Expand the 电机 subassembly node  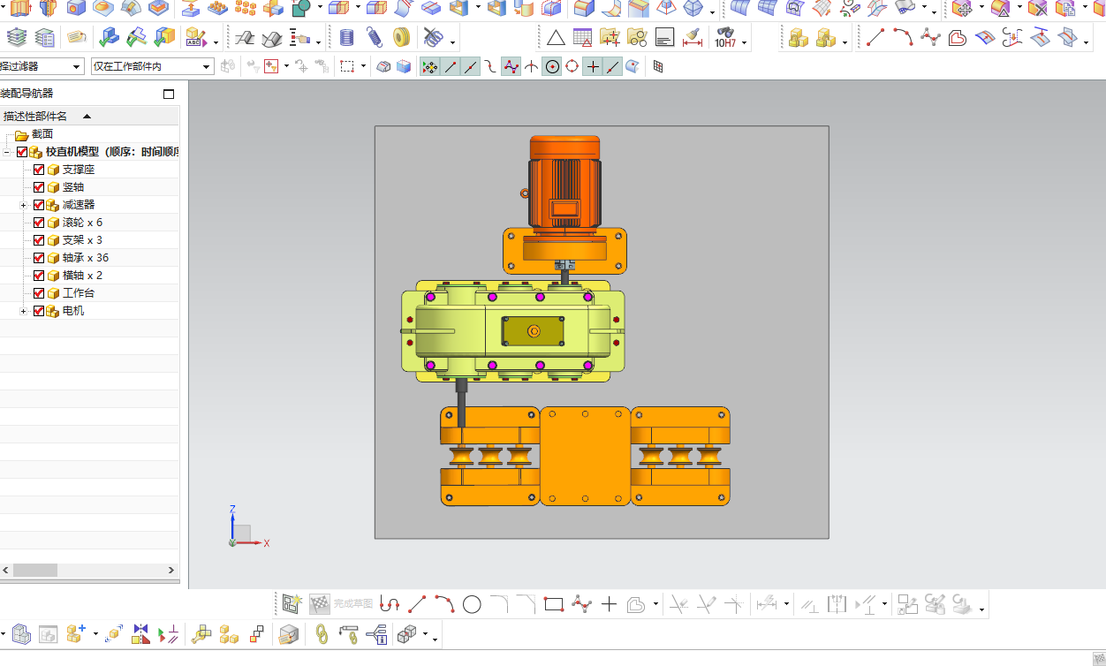(24, 311)
